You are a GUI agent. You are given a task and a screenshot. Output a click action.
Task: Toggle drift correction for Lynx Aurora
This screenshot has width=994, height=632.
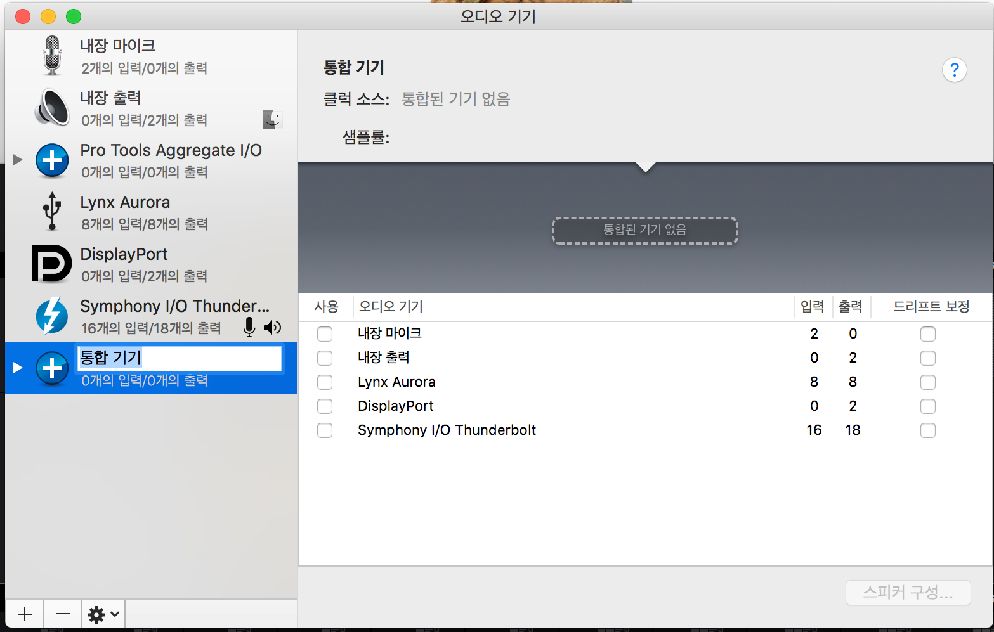coord(928,382)
